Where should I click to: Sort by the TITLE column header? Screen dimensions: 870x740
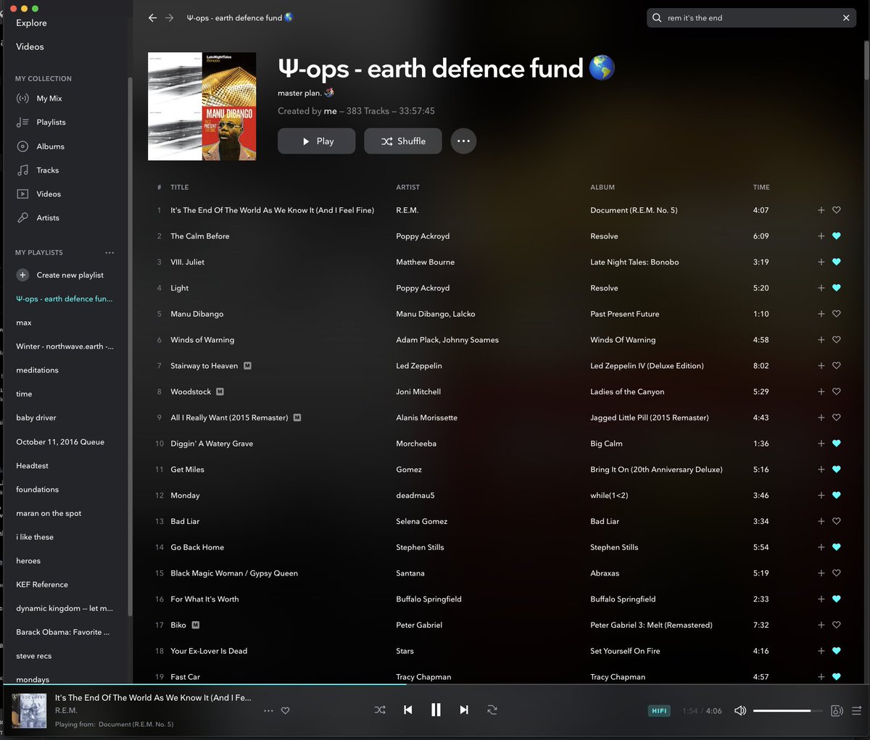pyautogui.click(x=179, y=188)
